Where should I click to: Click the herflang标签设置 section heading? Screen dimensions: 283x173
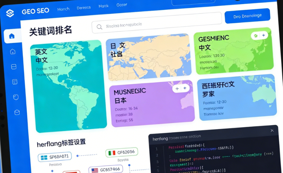point(61,143)
